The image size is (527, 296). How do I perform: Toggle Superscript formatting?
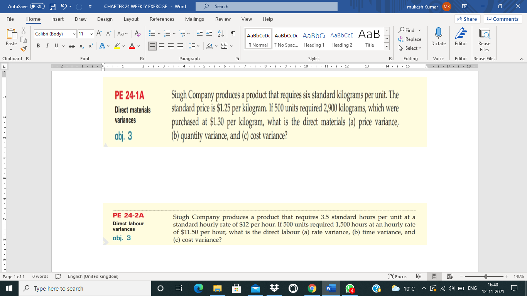91,46
